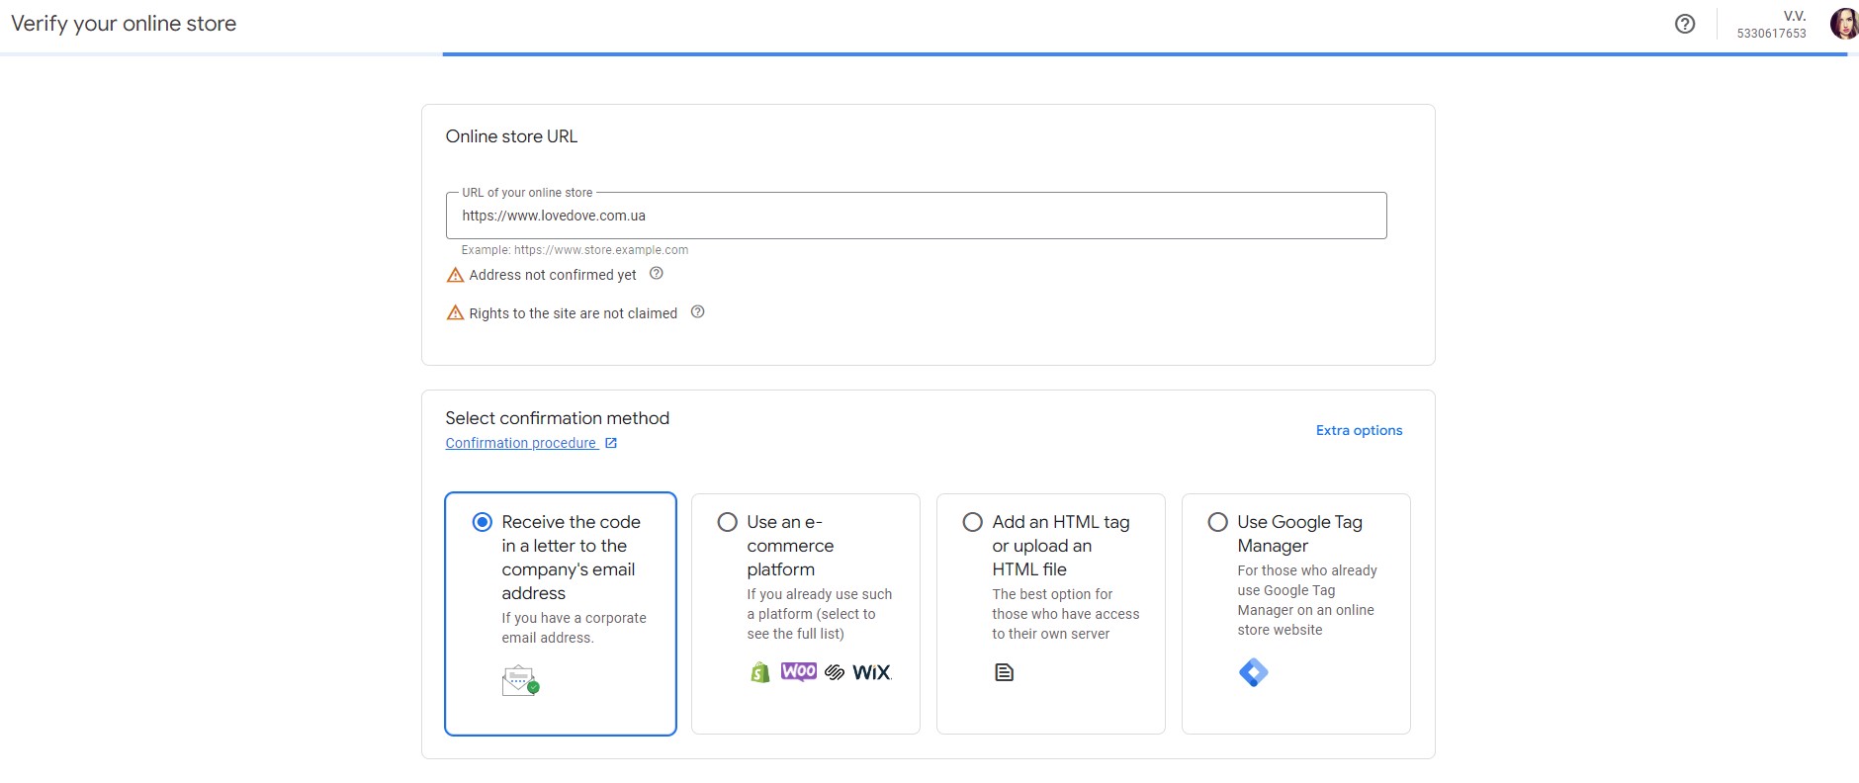Select Use an e-commerce platform radio
Viewport: 1859px width, 783px height.
click(728, 522)
